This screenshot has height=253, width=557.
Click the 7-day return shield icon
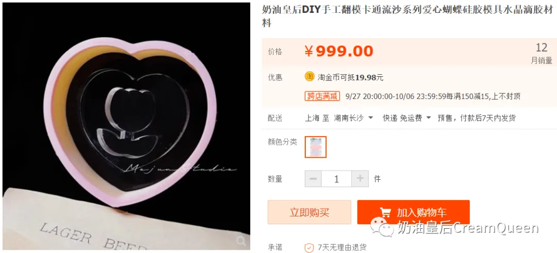(x=309, y=247)
